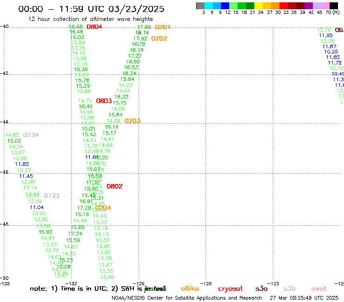Click the 14.71 wave height value
The height and width of the screenshot is (302, 344).
tap(85, 101)
